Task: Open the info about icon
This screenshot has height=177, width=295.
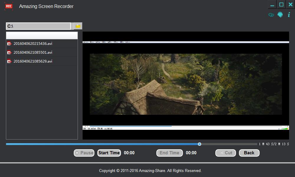Action: [x=289, y=15]
